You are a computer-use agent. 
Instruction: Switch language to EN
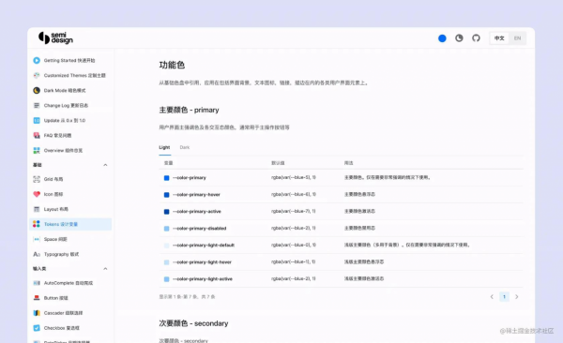[x=517, y=38]
